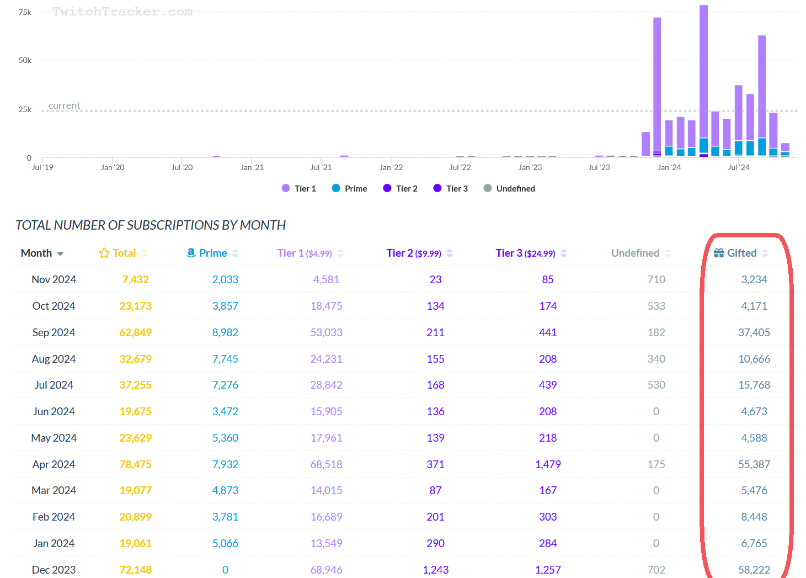This screenshot has width=806, height=578.
Task: Select the Nov 2024 month cell
Action: pos(54,279)
